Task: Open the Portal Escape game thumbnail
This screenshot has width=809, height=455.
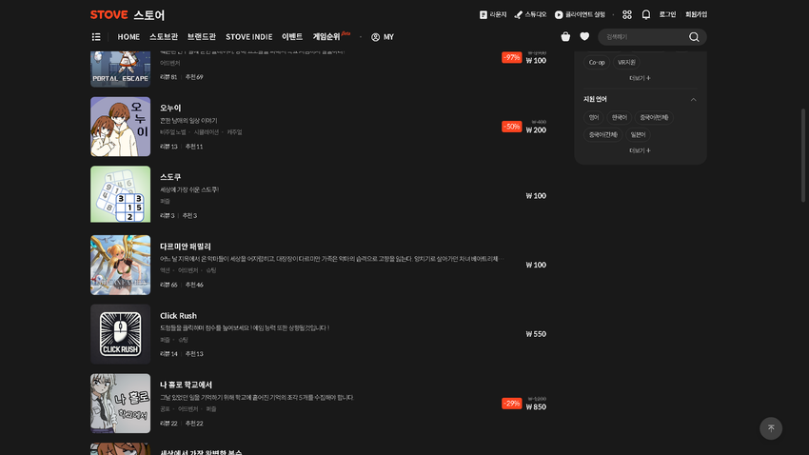Action: coord(120,69)
